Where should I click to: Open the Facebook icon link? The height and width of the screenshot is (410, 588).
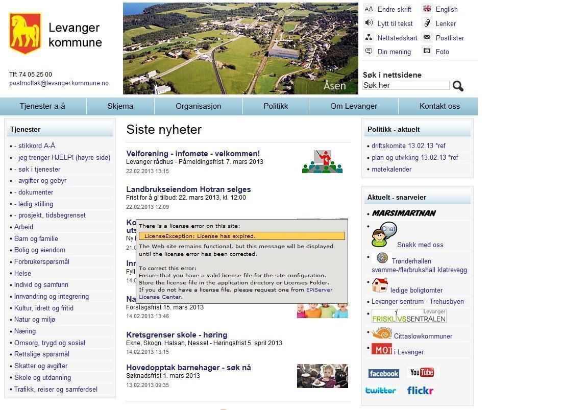[x=383, y=373]
